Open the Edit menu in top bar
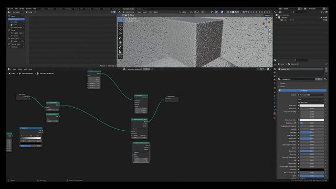 point(16,9)
